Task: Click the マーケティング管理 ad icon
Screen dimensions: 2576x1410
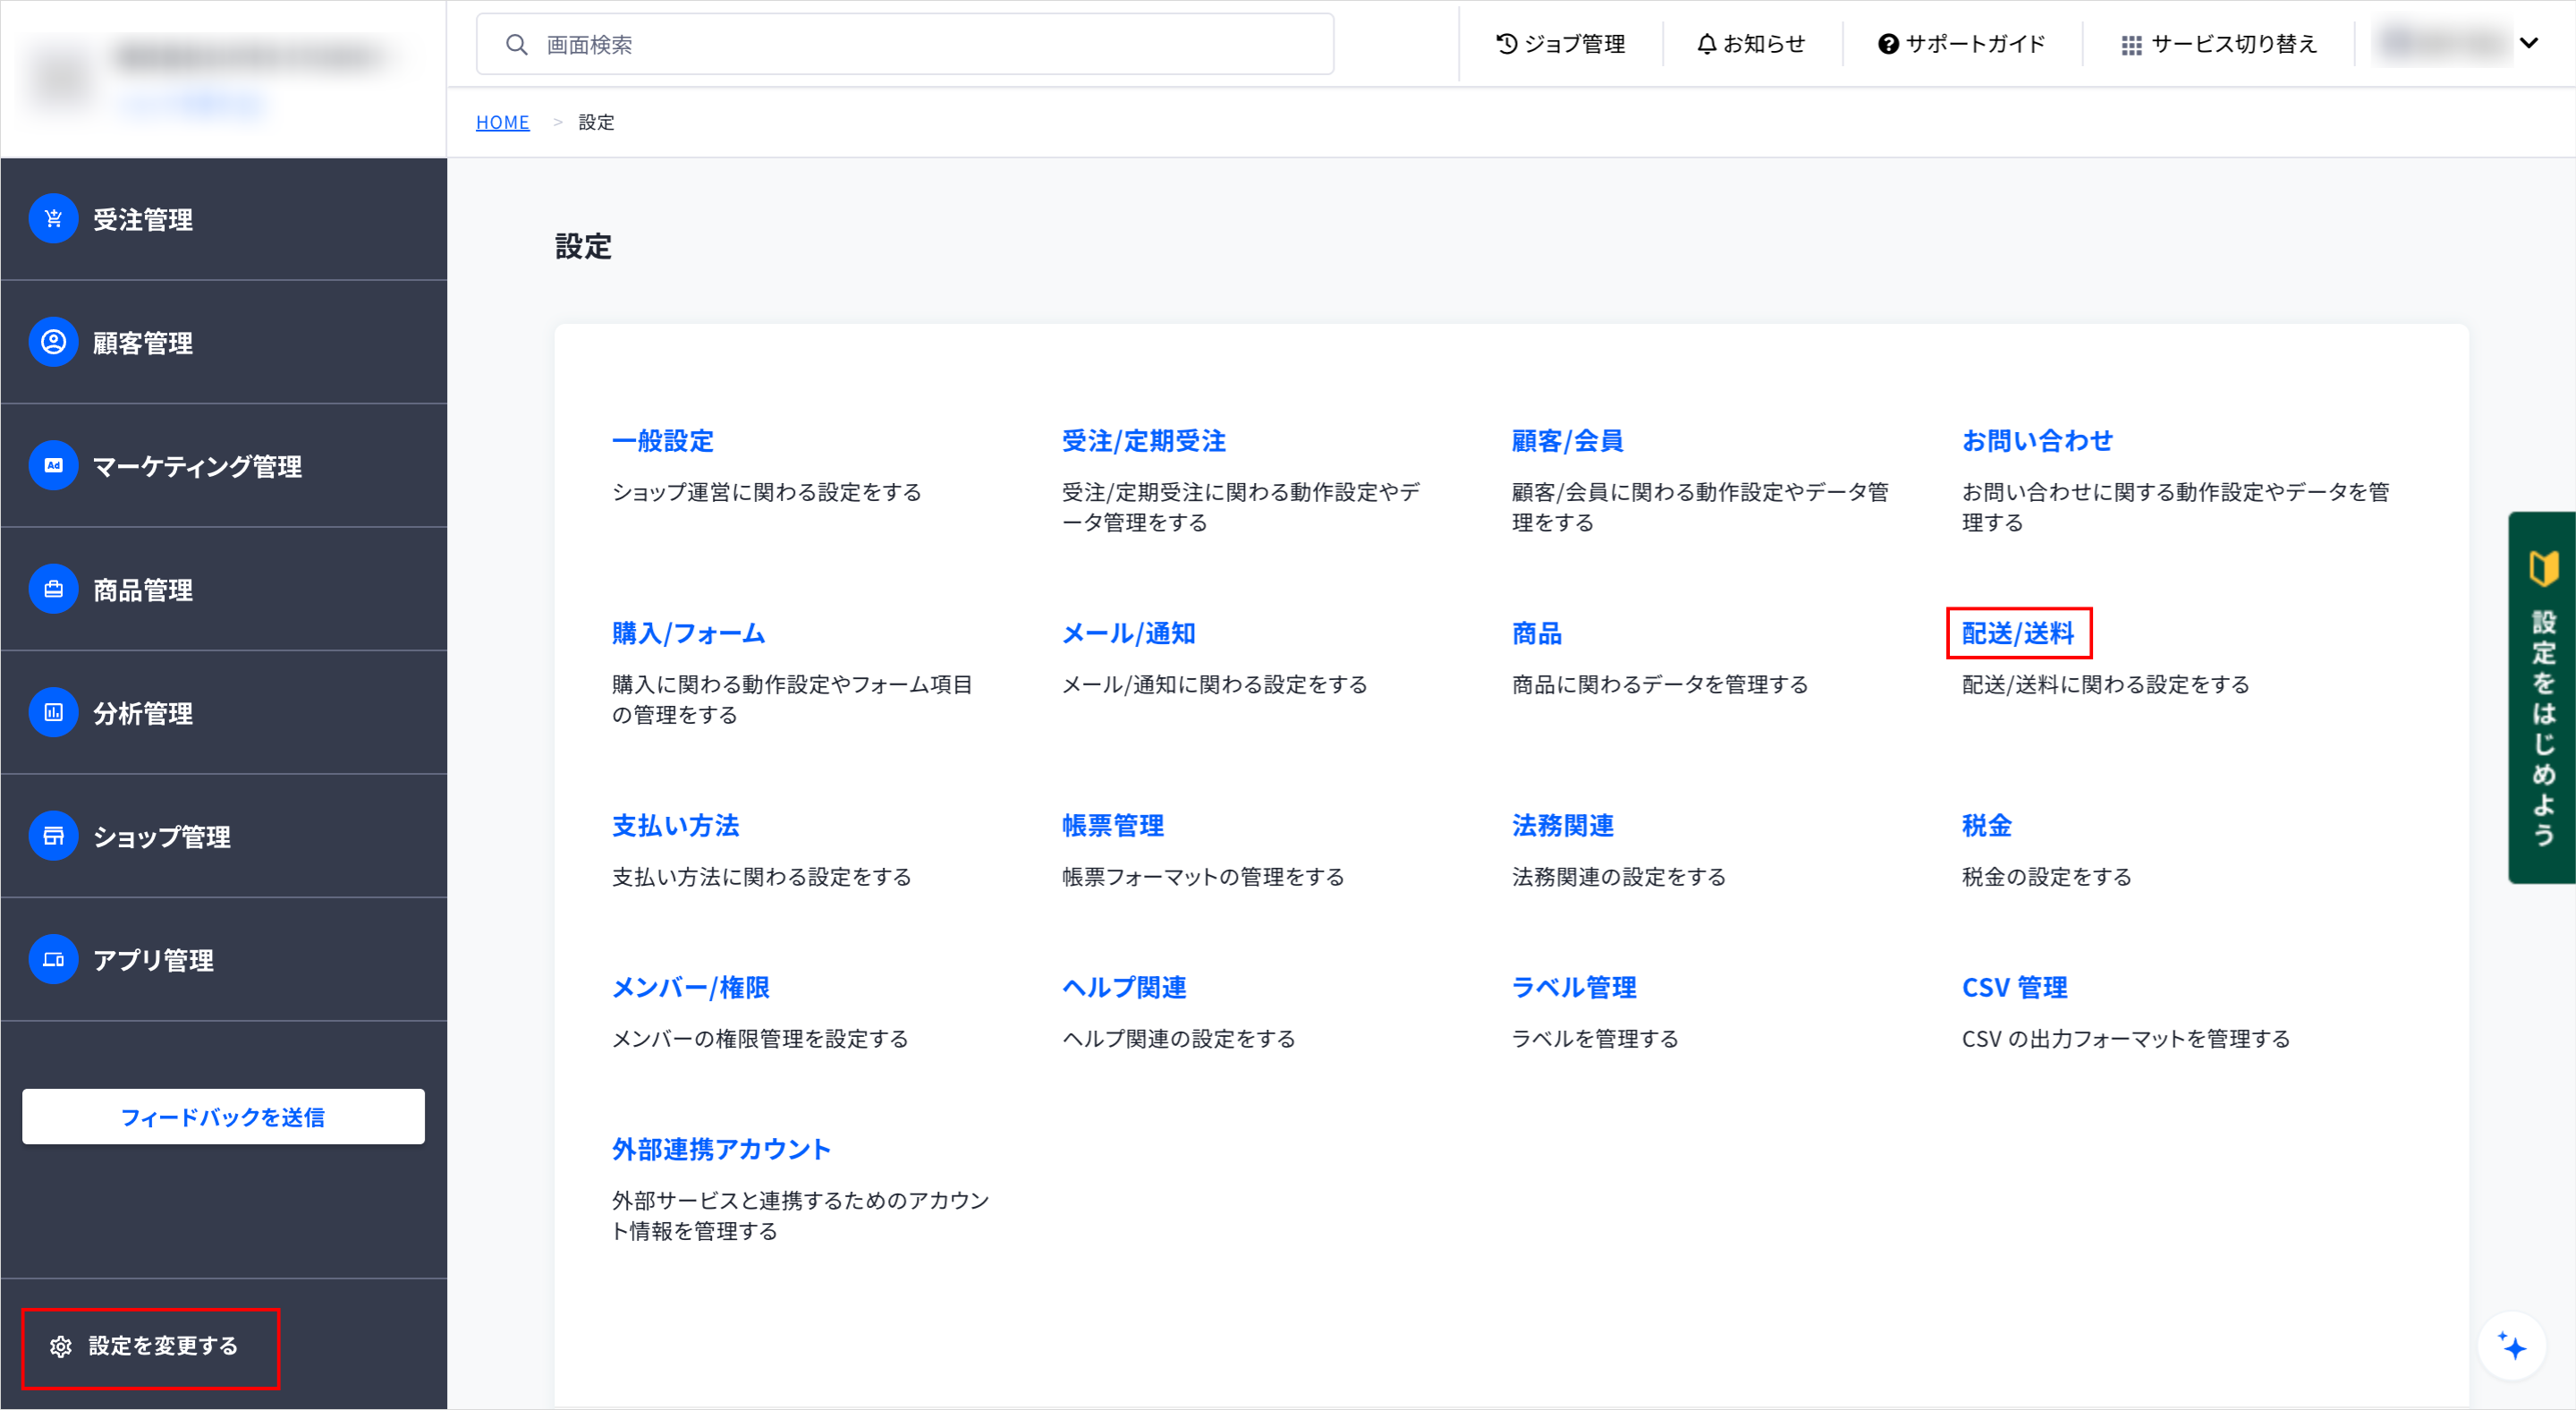Action: click(x=53, y=466)
